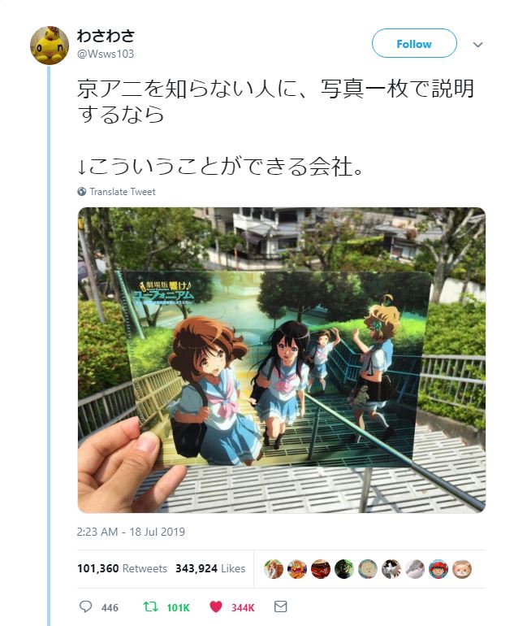Open first liker's avatar in the row
This screenshot has width=514, height=626.
(x=274, y=569)
